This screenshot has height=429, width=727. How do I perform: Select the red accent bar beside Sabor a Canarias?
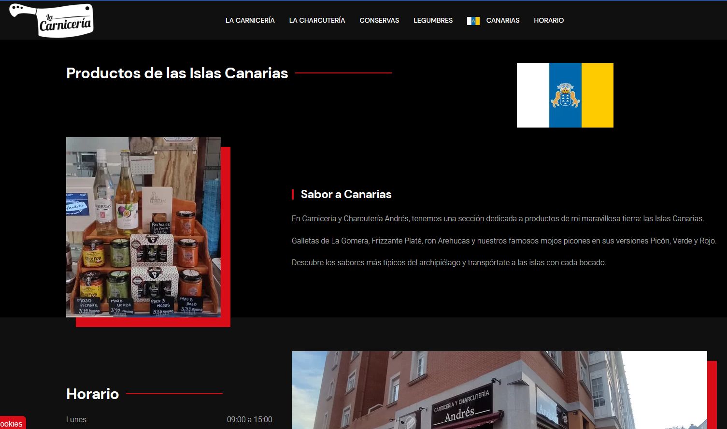[x=294, y=194]
